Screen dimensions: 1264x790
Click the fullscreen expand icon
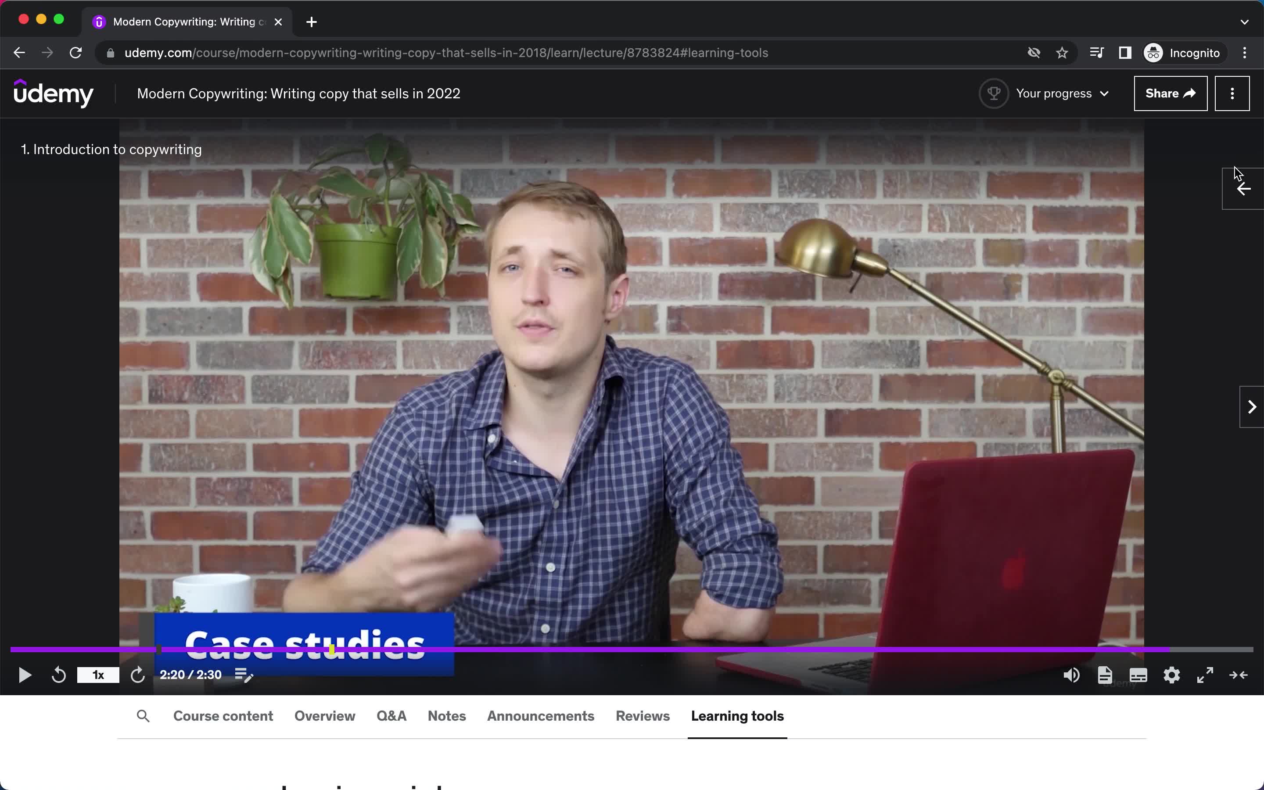coord(1205,675)
